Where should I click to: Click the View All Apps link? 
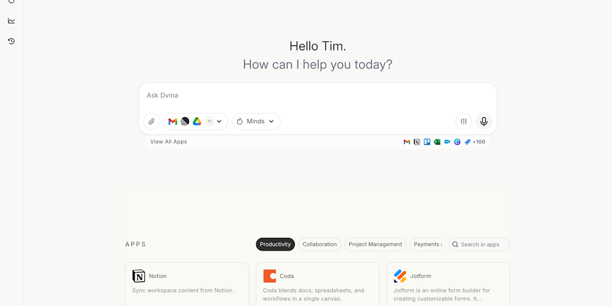coord(169,142)
